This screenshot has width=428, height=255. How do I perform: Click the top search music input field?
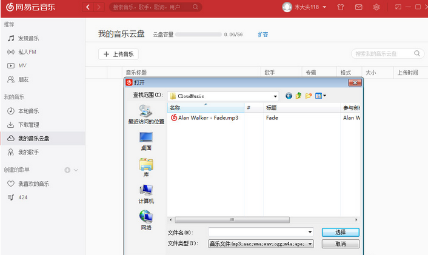[156, 7]
